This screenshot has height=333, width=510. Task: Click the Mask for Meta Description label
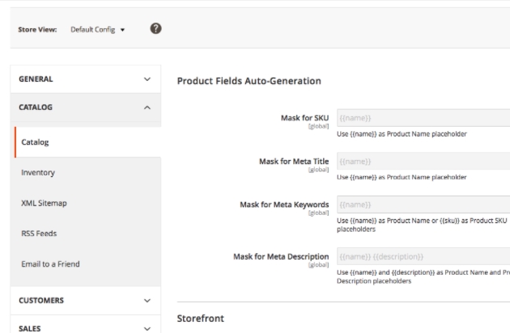pos(281,256)
